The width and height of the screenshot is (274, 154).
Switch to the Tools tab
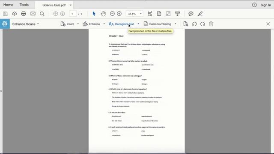click(x=24, y=5)
